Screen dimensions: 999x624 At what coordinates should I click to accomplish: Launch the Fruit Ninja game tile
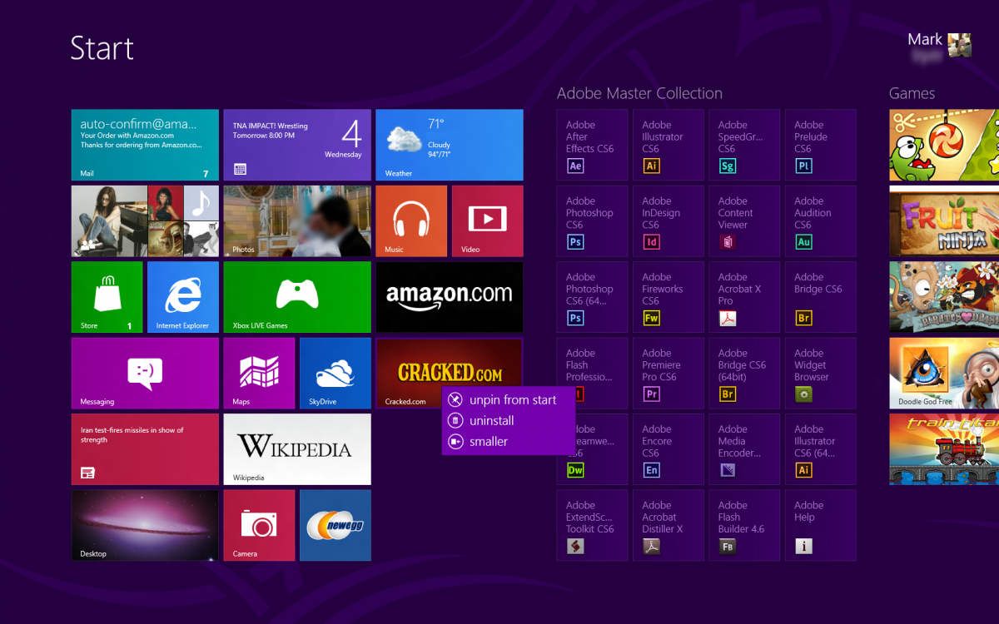[944, 221]
